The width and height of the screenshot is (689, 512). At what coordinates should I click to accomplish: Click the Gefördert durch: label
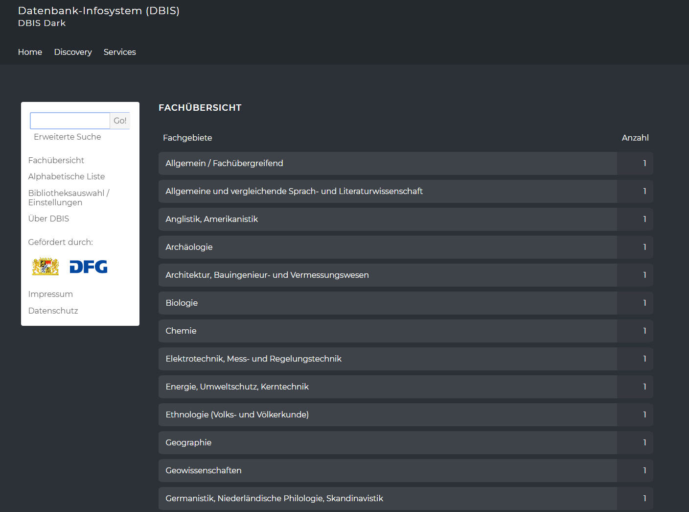(61, 242)
